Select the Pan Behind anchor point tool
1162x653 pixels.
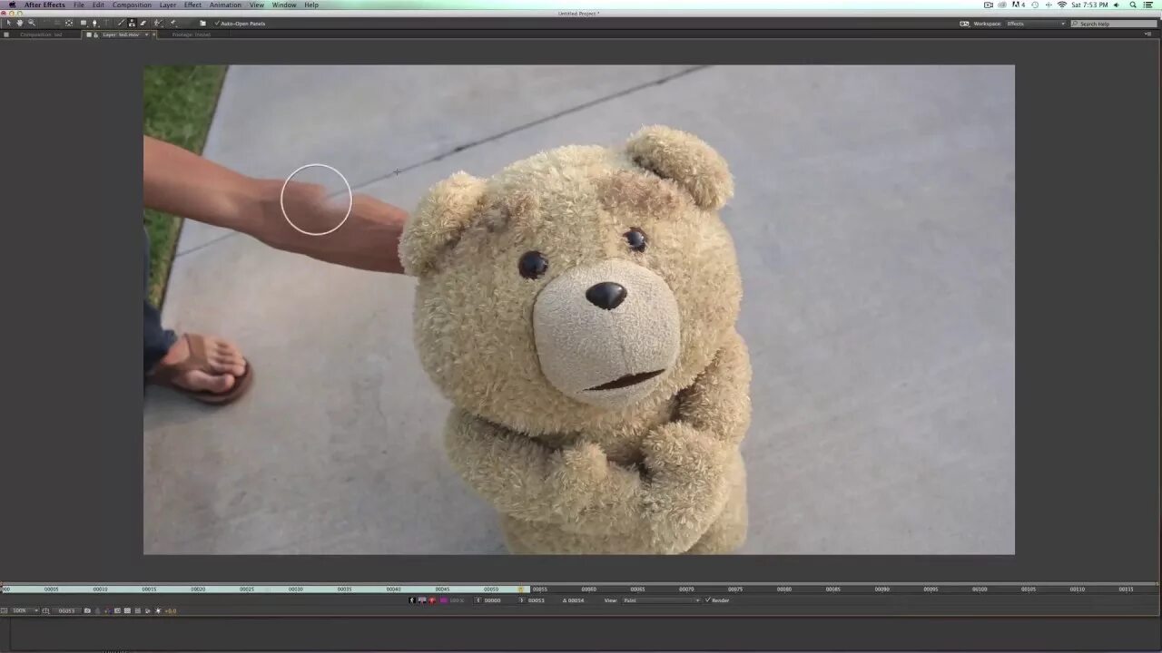[69, 23]
